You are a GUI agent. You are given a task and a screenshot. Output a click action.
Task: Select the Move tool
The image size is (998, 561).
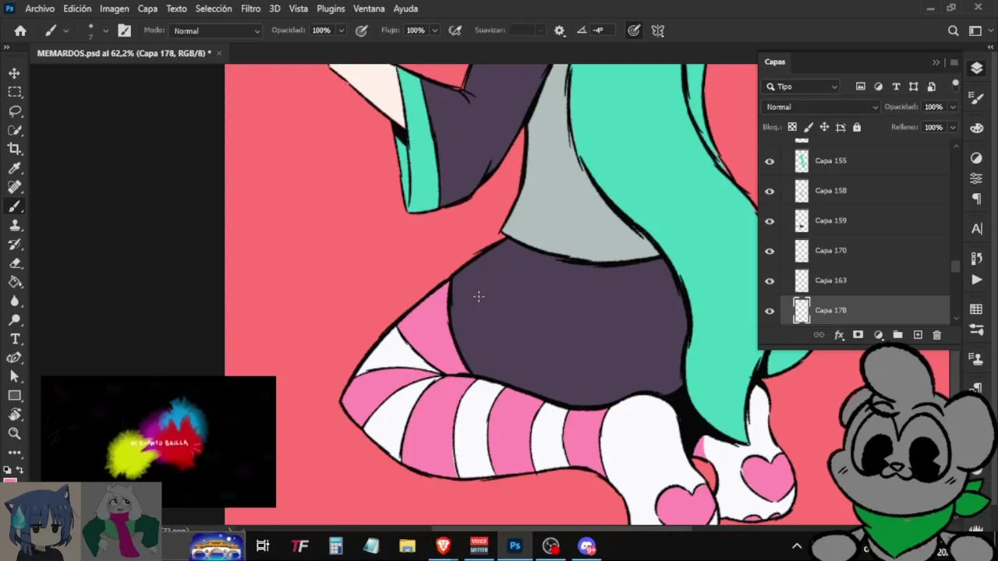click(15, 73)
